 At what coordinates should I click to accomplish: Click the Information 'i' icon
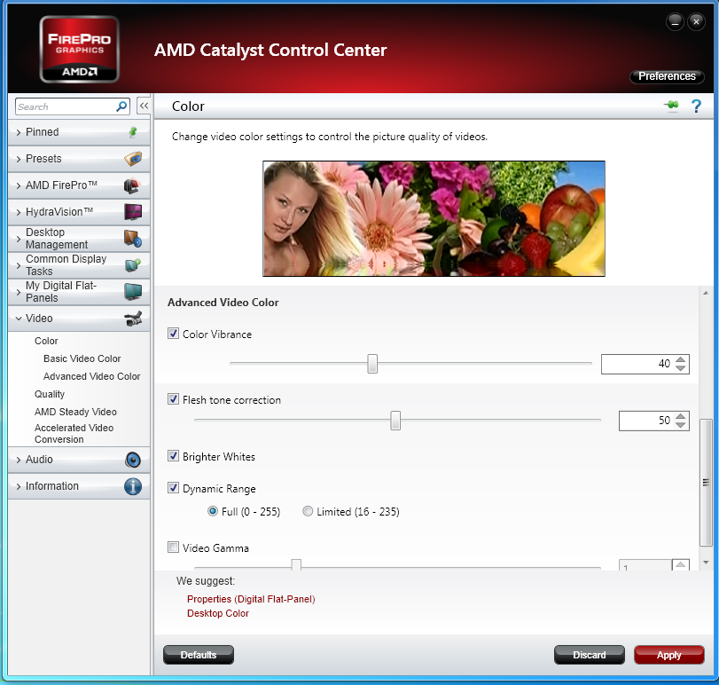(133, 486)
